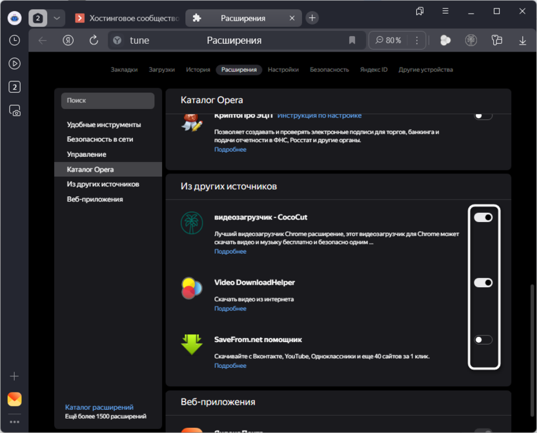Expand the tab groups dropdown chevron
The image size is (537, 433).
tap(57, 18)
